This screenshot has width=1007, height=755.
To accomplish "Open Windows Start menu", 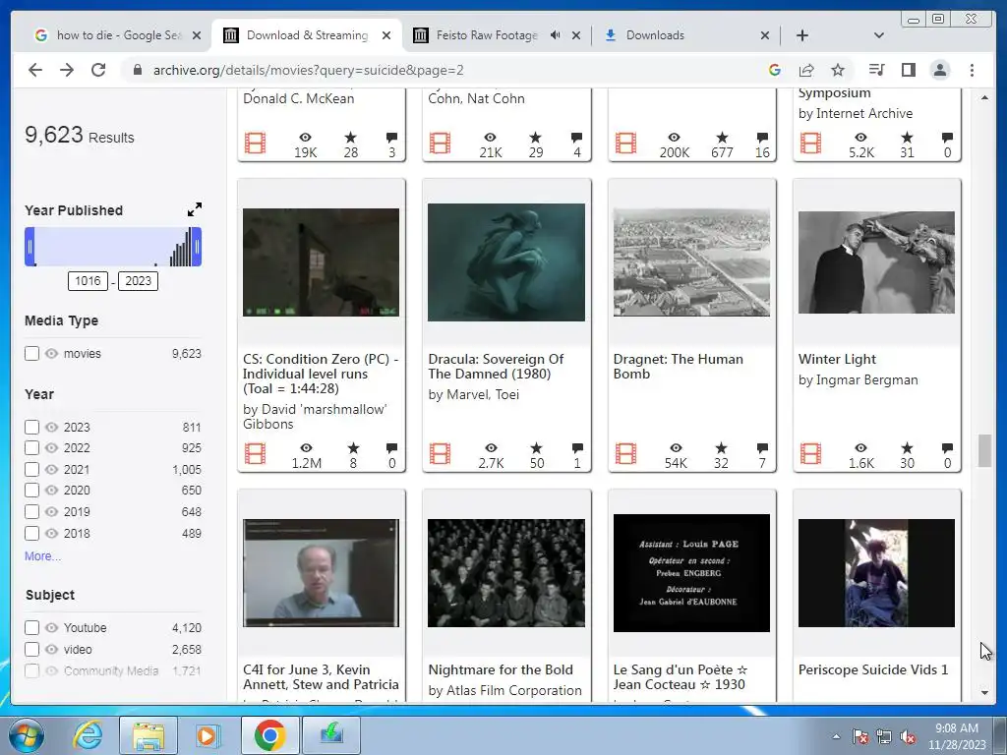I will click(27, 735).
